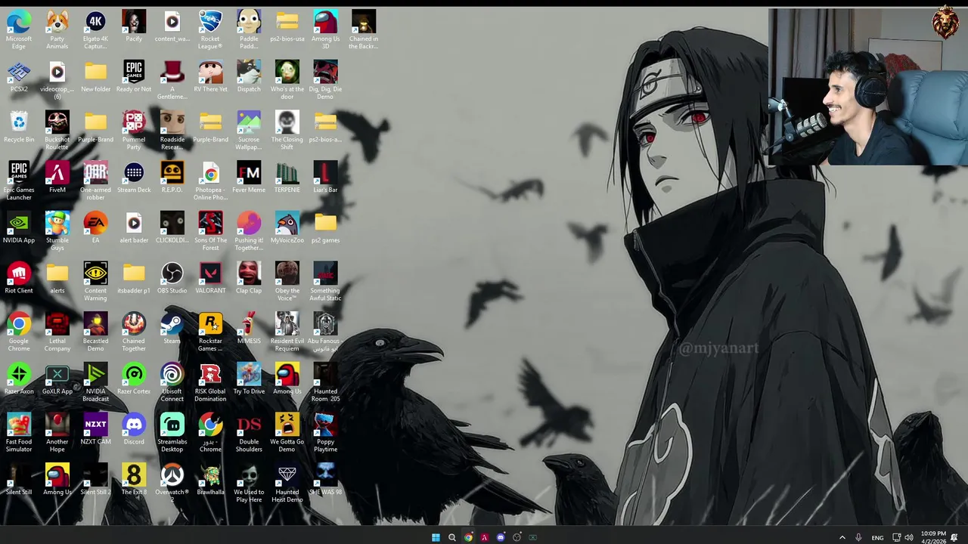Open the Stream Deck desktop shortcut

click(x=134, y=177)
